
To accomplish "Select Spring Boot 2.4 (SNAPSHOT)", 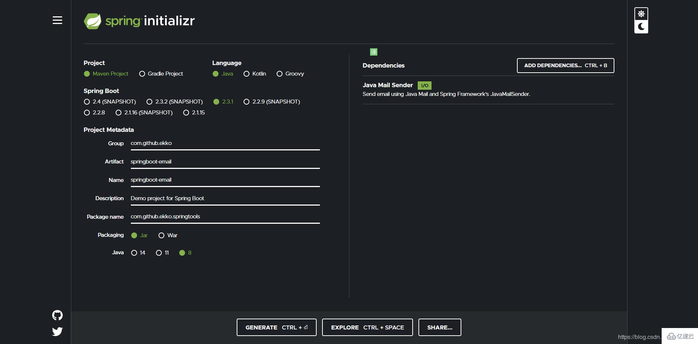I will coord(110,102).
